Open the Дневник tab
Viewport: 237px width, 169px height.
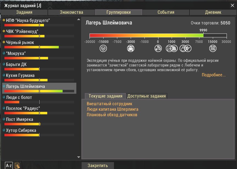(213, 12)
